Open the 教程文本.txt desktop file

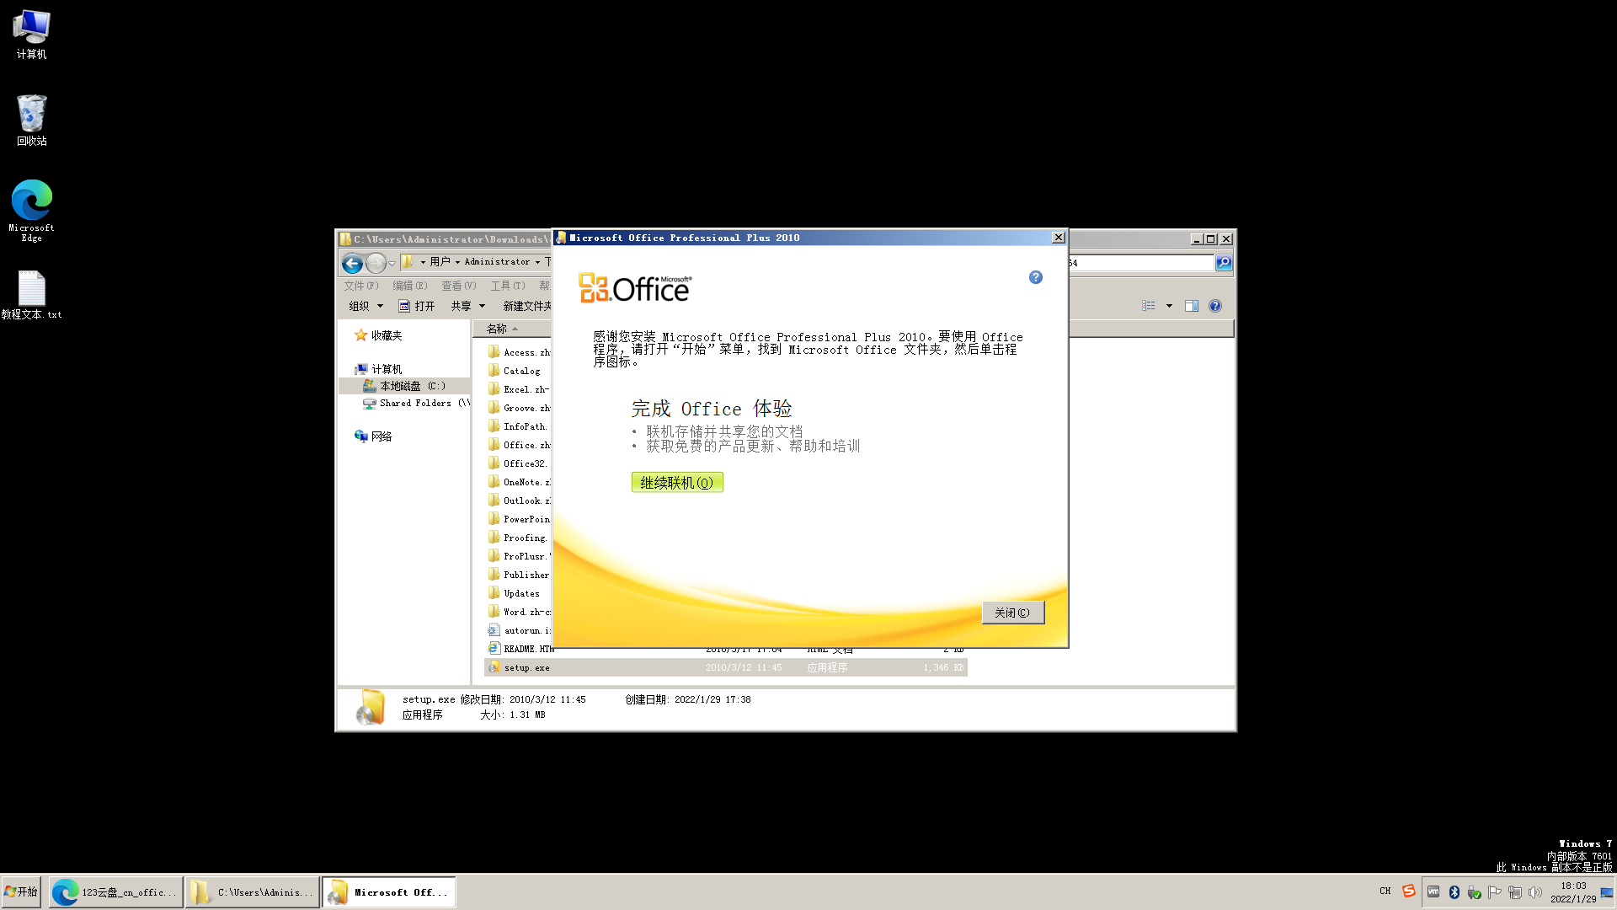[x=31, y=295]
